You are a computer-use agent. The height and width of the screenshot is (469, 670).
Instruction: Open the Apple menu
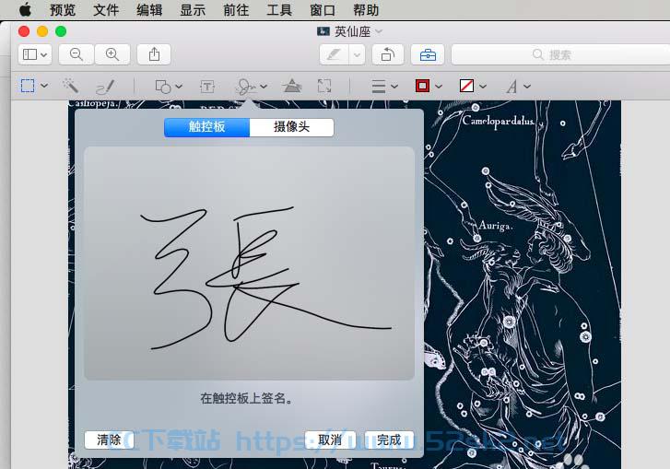[25, 9]
